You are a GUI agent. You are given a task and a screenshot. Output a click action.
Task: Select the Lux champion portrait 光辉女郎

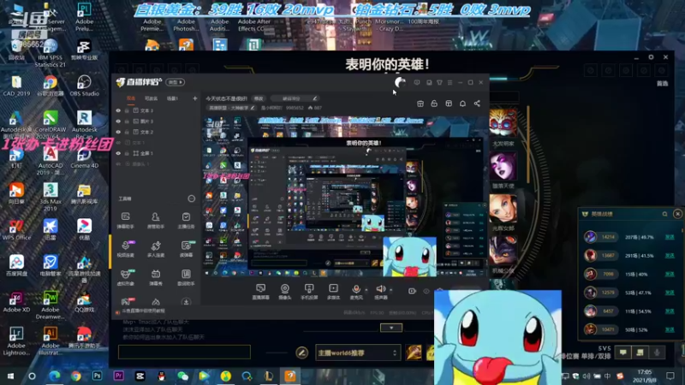click(x=503, y=209)
